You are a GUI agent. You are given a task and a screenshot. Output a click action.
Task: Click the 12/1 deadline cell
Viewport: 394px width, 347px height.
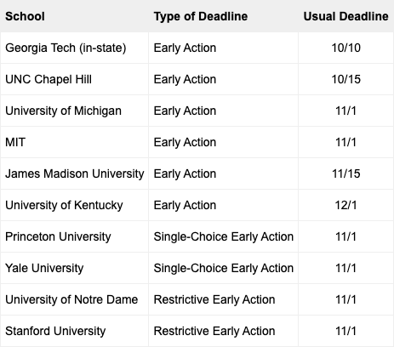coord(345,205)
